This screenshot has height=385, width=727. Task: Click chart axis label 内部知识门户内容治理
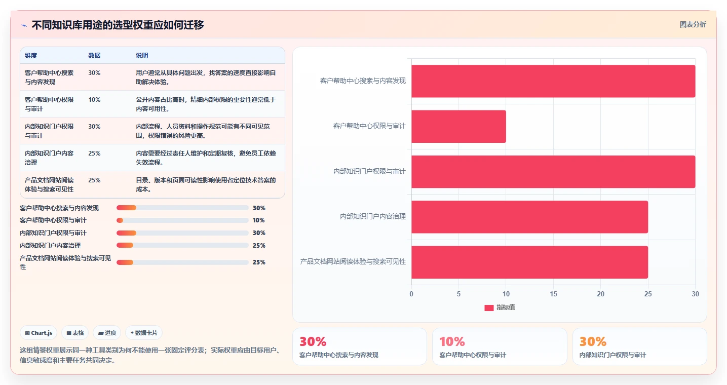(x=373, y=217)
